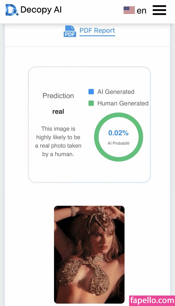Open the PDF Report link

coord(97,31)
